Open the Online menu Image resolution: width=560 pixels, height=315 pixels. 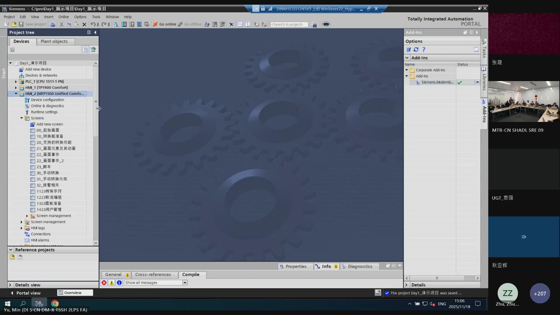(x=63, y=17)
